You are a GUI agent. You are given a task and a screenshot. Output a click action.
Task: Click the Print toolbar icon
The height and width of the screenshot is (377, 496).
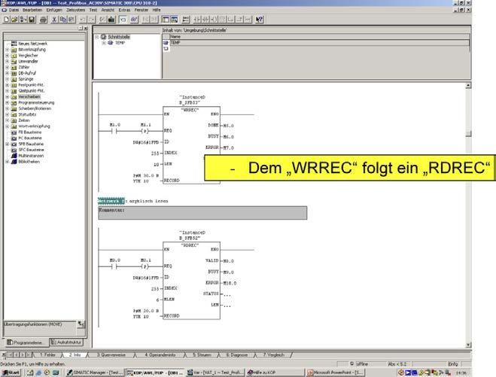[44, 20]
